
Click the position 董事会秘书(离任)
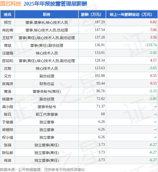pyautogui.click(x=47, y=91)
